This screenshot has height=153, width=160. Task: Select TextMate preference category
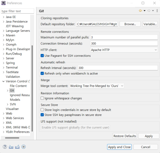[x=12, y=72]
